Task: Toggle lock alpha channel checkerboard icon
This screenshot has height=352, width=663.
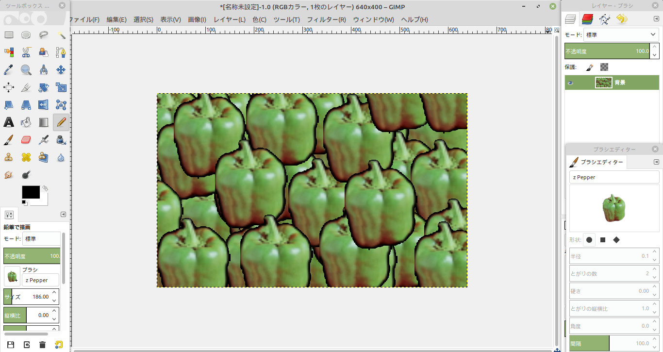Action: [x=604, y=67]
